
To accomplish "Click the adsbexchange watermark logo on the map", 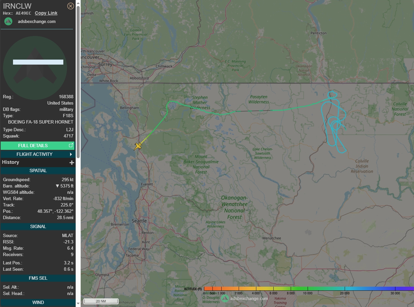I will pos(225,298).
